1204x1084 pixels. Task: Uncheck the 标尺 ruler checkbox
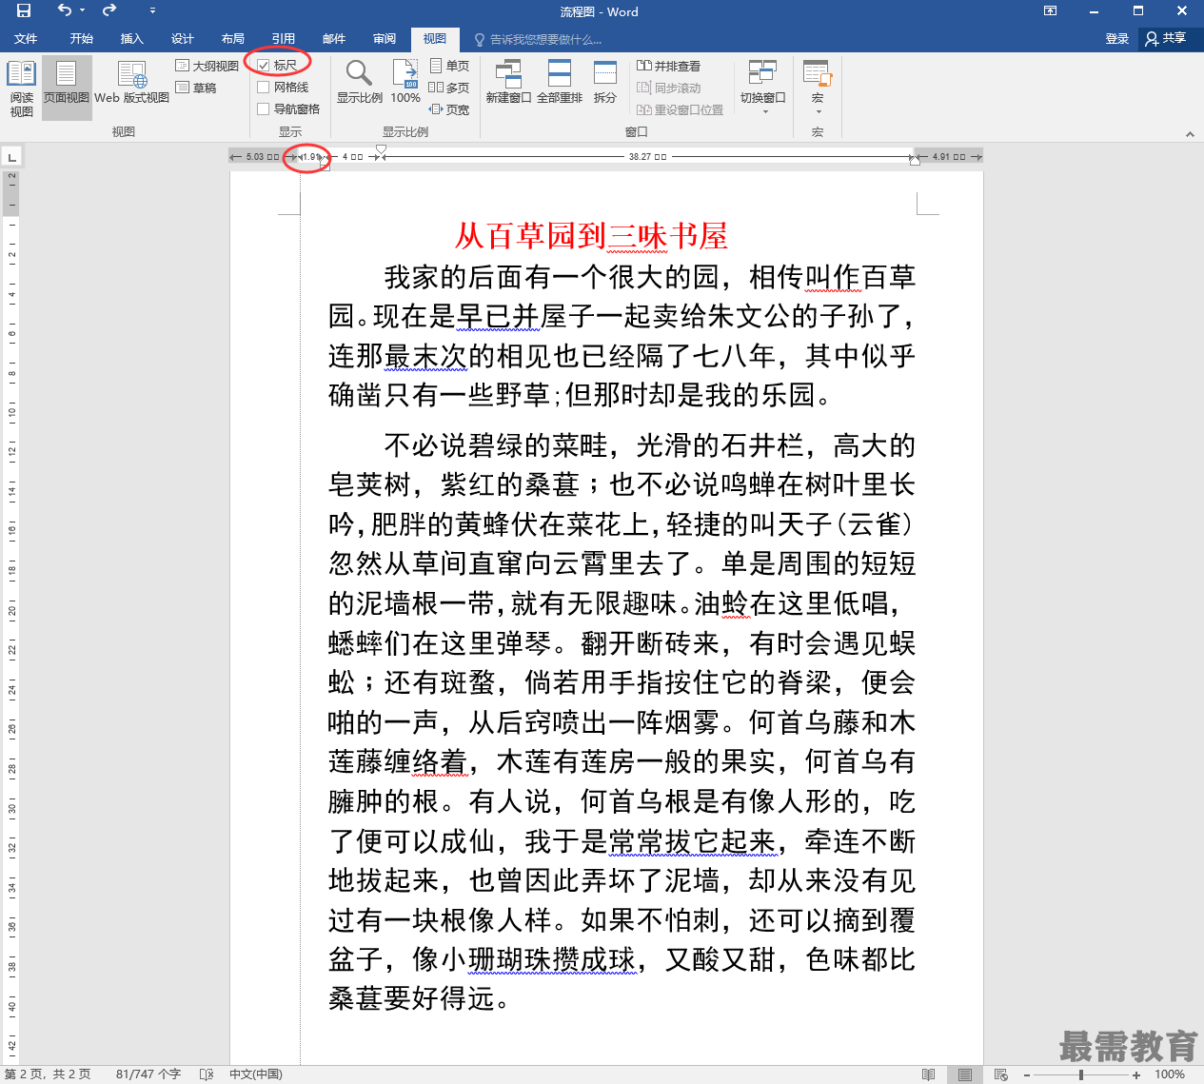264,66
